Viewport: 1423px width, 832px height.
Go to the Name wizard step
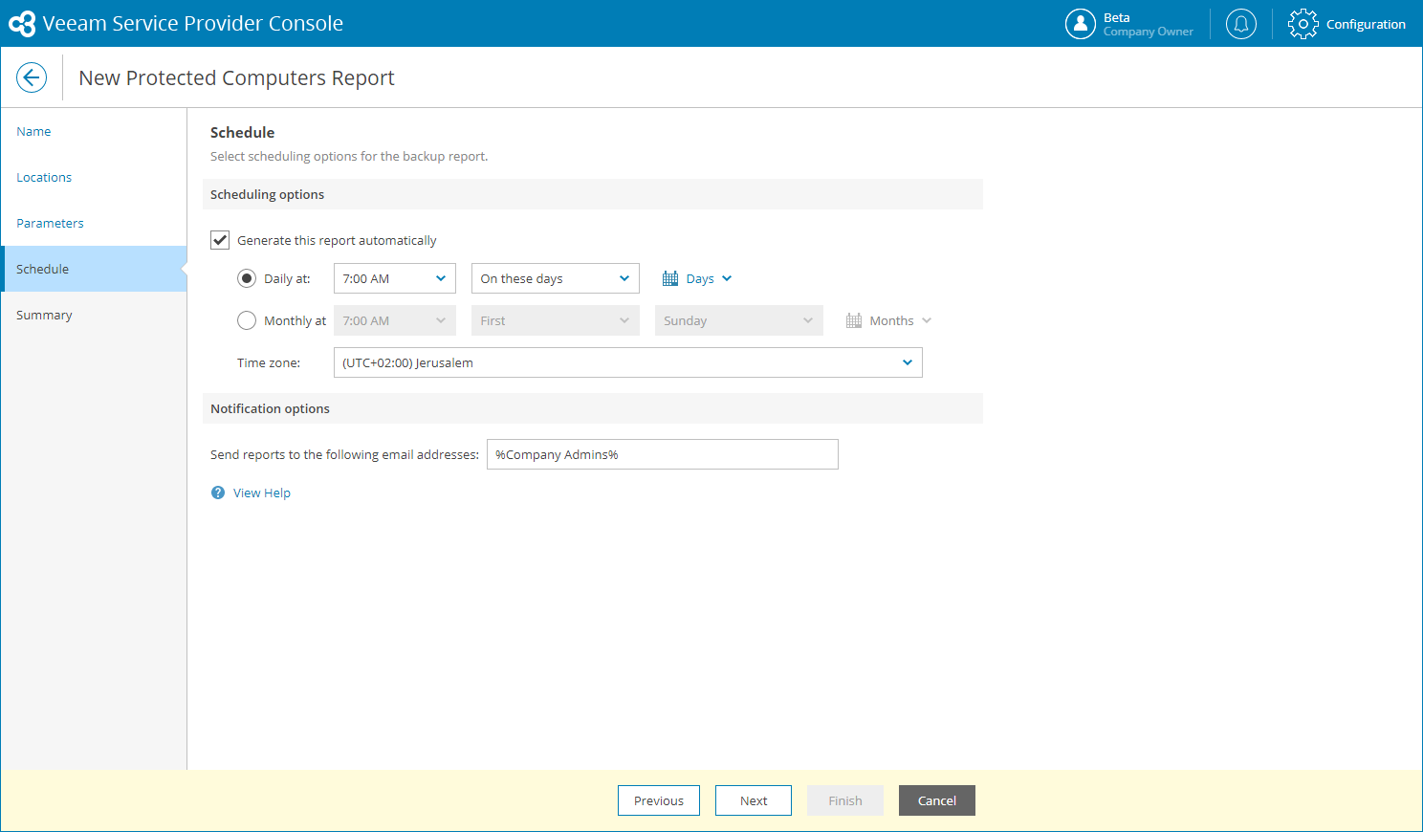94,131
